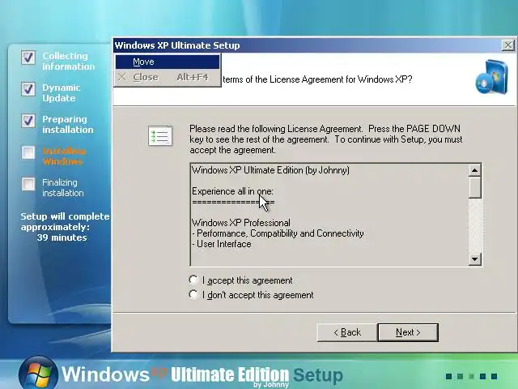Click 'Windows XP Professional' license line
This screenshot has height=389, width=518.
tap(241, 223)
